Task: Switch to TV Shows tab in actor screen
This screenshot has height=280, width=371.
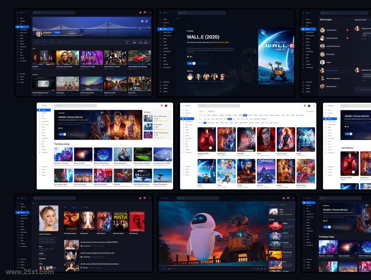Action: click(85, 208)
